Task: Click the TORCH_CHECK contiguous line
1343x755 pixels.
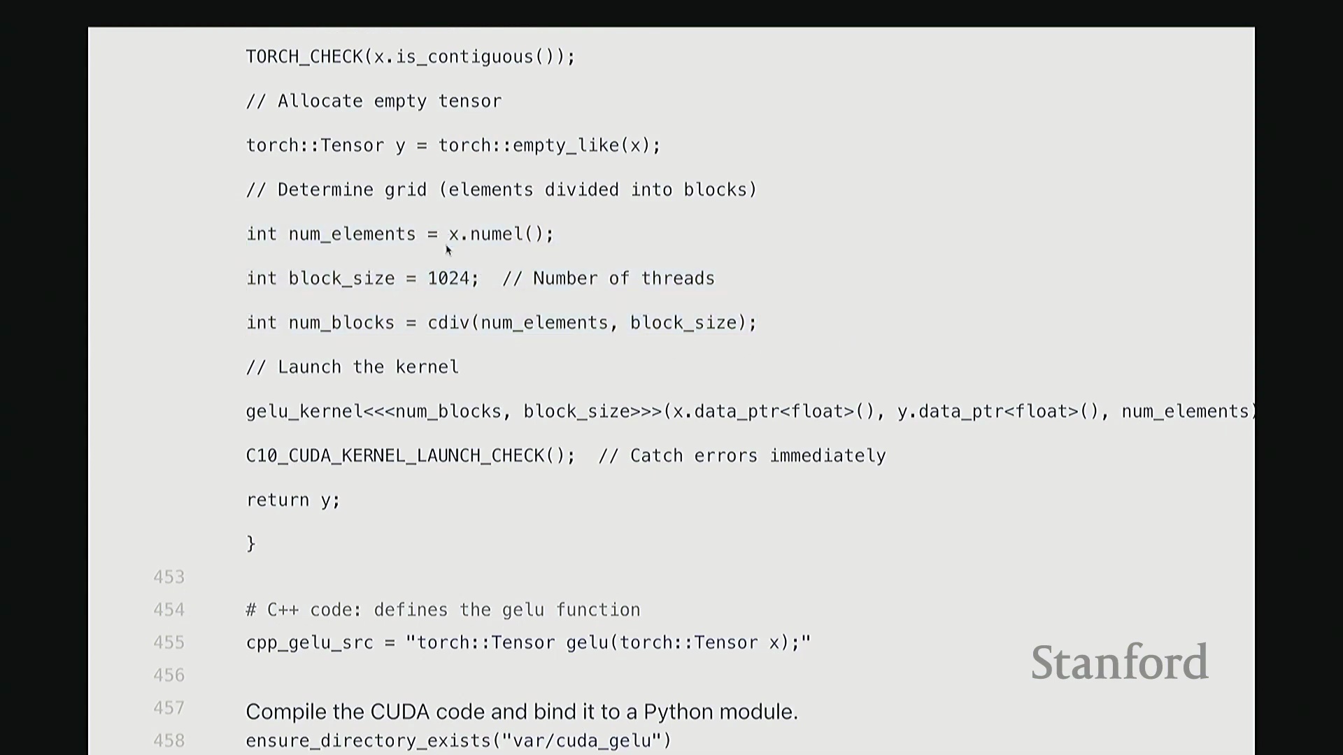Action: [410, 57]
